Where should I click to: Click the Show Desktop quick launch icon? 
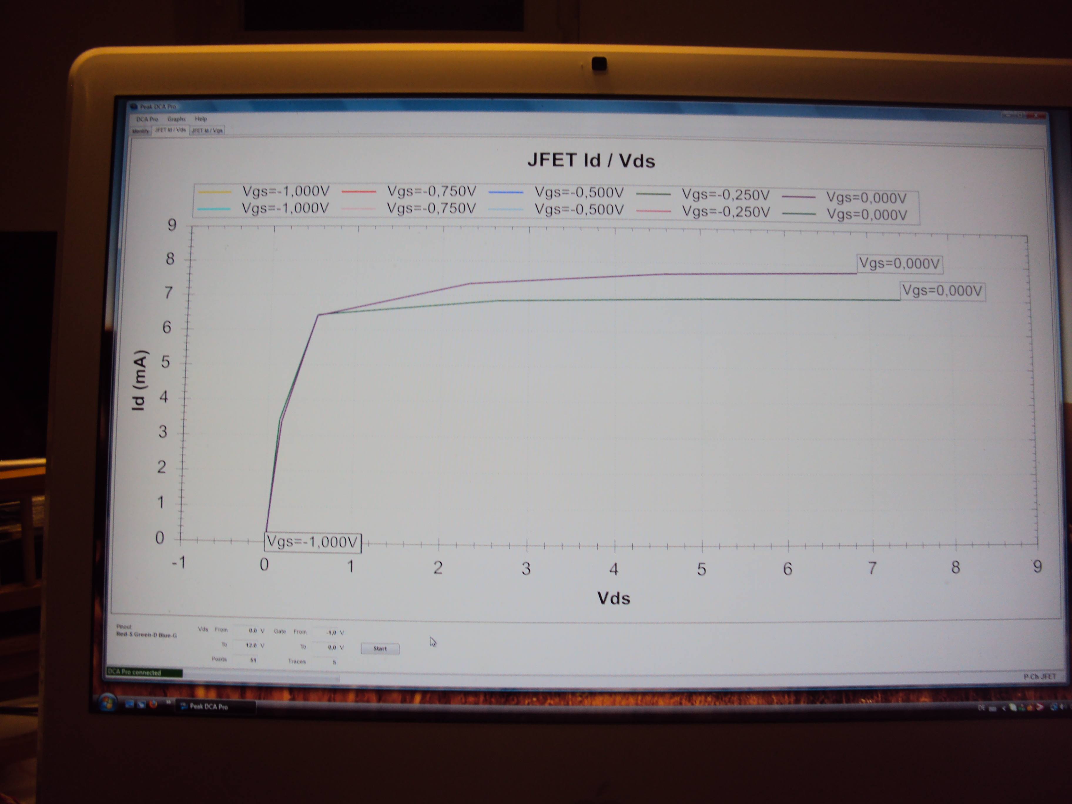point(129,705)
